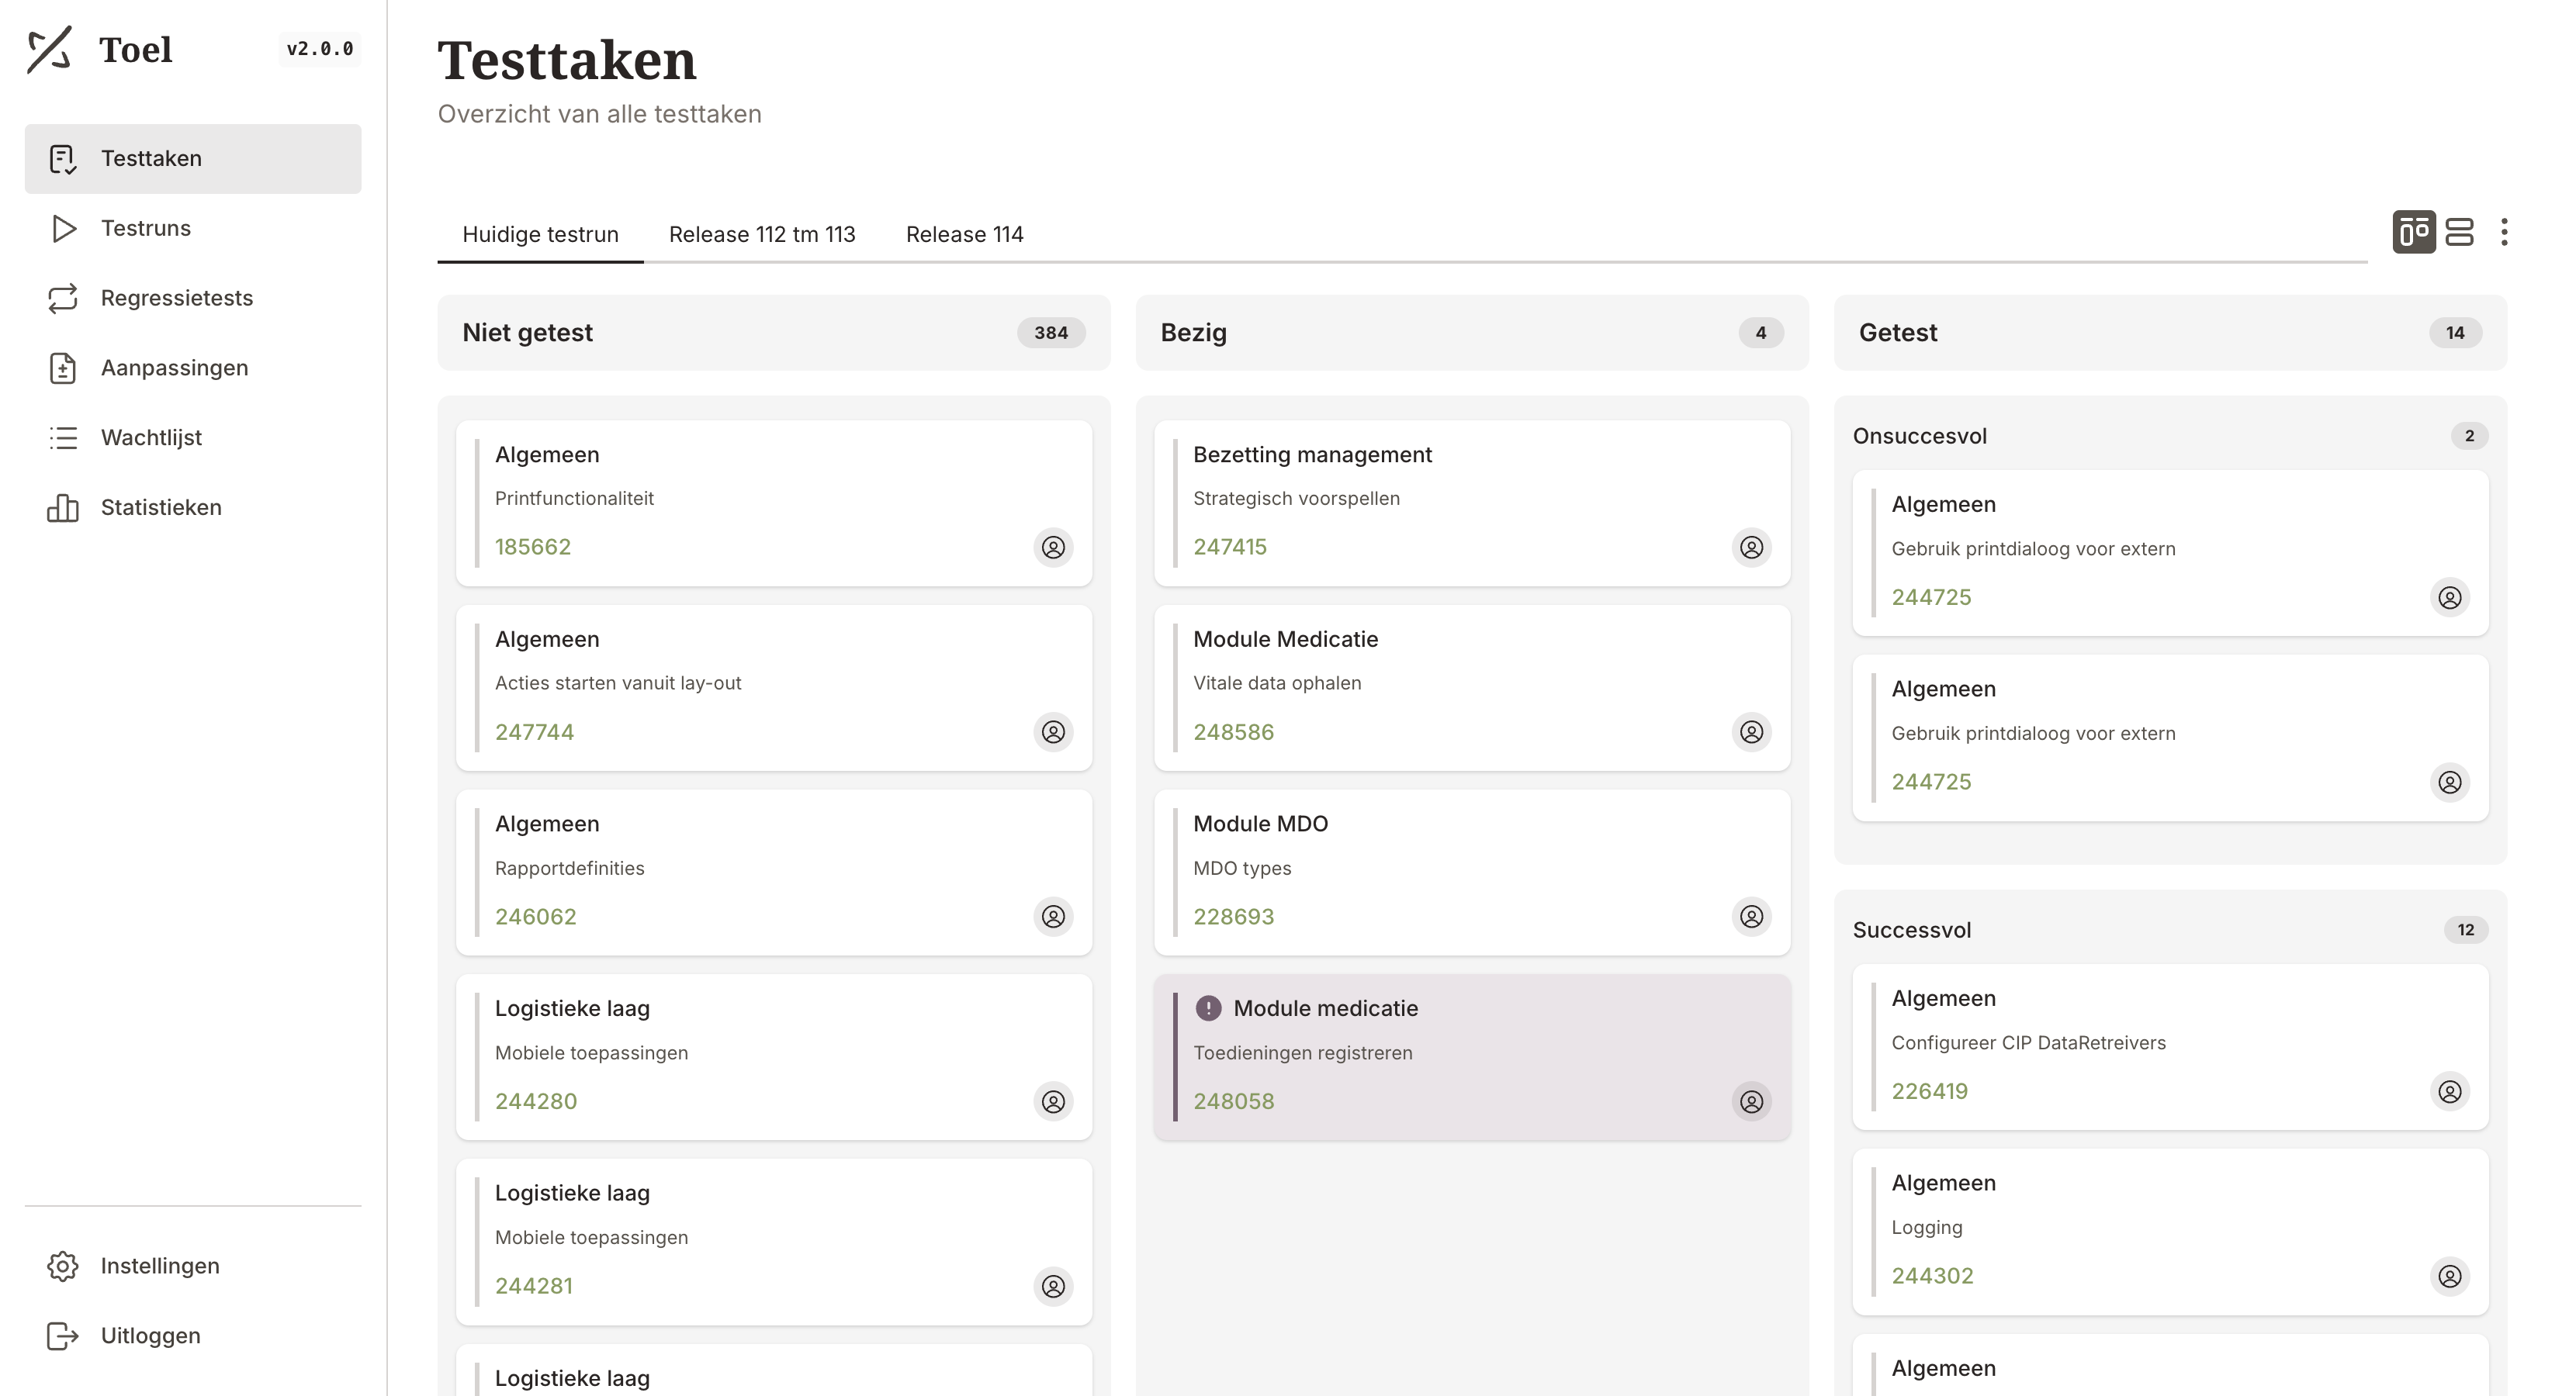Click the Module MDO card title
The width and height of the screenshot is (2576, 1396).
[1260, 824]
